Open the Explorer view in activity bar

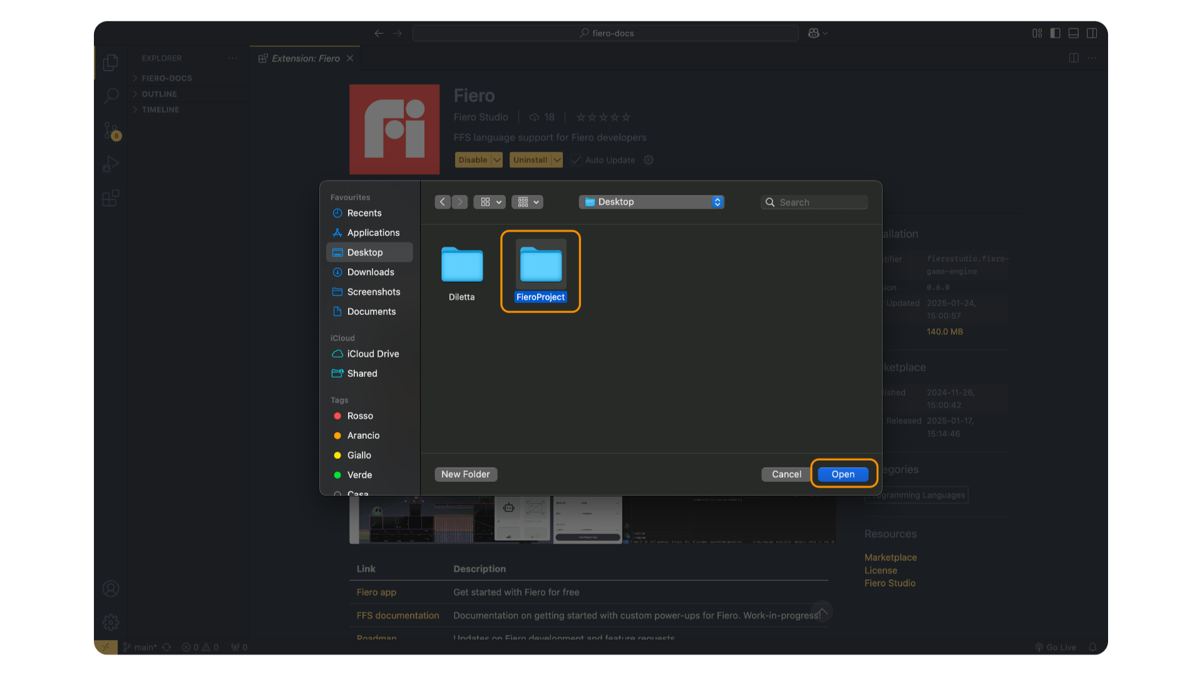[x=111, y=62]
